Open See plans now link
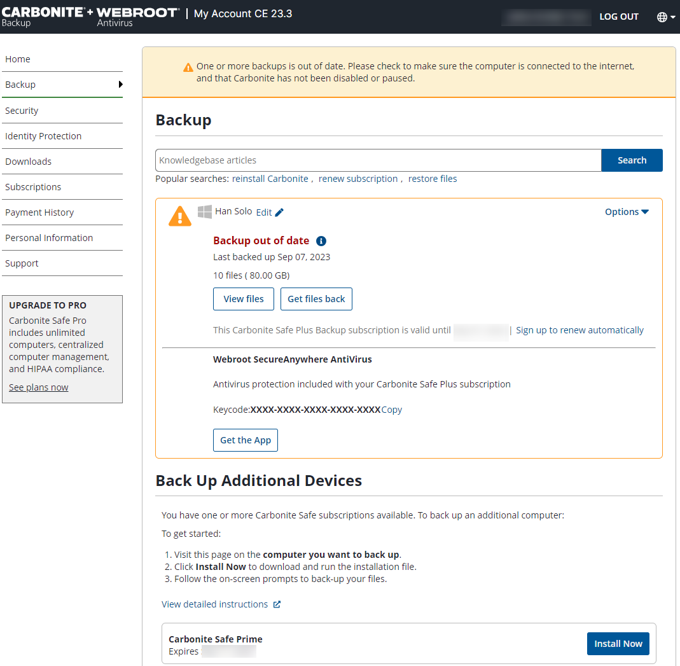 38,387
